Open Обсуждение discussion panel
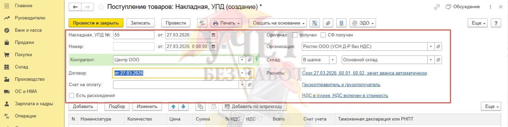508x127 pixels. pos(463,7)
